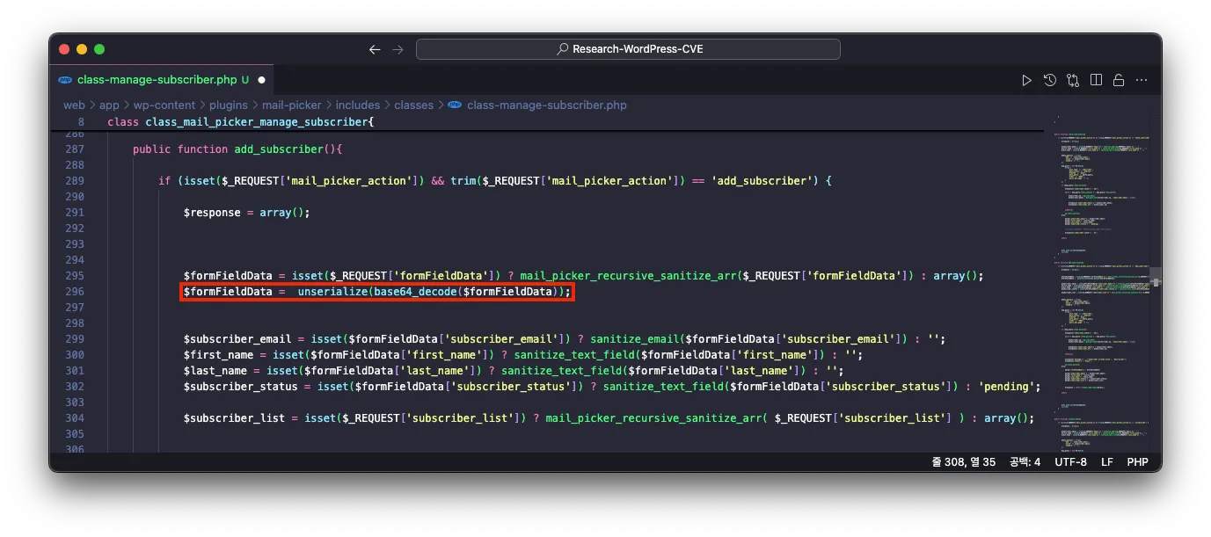Open the editor More Actions ellipsis
The width and height of the screenshot is (1211, 537).
(x=1142, y=80)
